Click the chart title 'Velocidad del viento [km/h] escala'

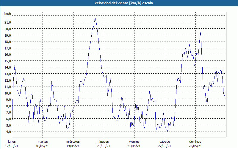click(x=124, y=3)
